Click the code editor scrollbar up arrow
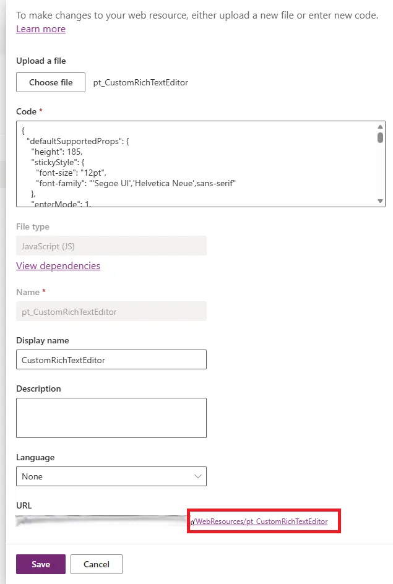 (379, 127)
